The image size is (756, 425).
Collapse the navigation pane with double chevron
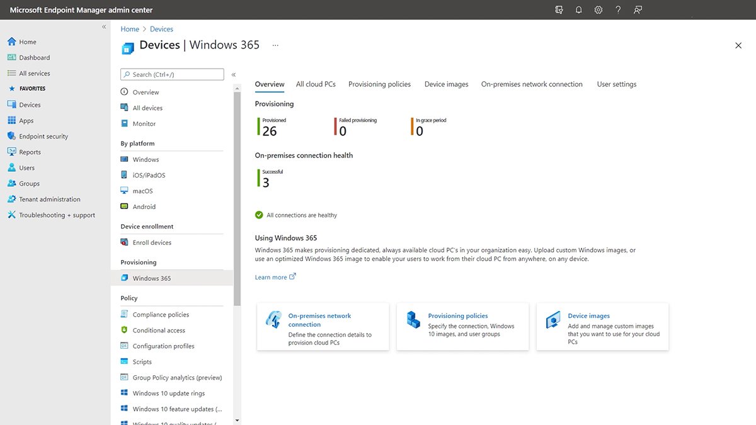(x=232, y=73)
